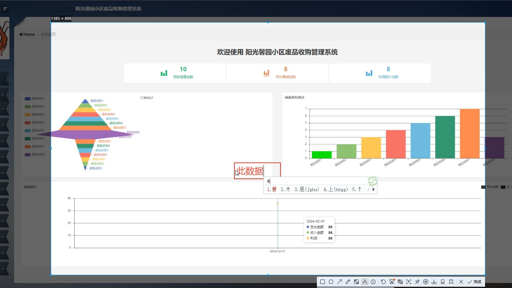Image resolution: width=512 pixels, height=288 pixels.
Task: Select the pencil freehand drawing tool
Action: pos(348,282)
